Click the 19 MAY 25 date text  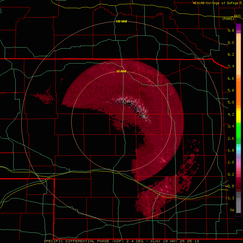pyautogui.click(x=174, y=241)
